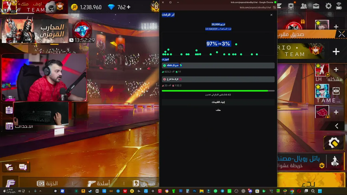Spectate TAME friend with the eye icon

[336, 91]
